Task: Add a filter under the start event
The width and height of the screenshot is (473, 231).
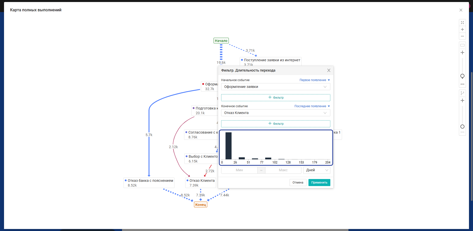Action: 276,97
